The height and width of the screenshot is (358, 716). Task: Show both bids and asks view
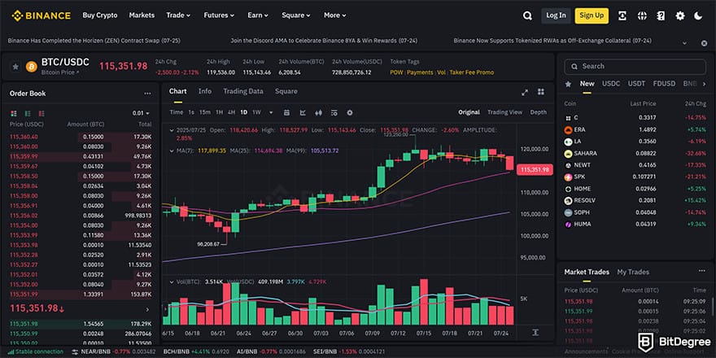click(x=14, y=113)
